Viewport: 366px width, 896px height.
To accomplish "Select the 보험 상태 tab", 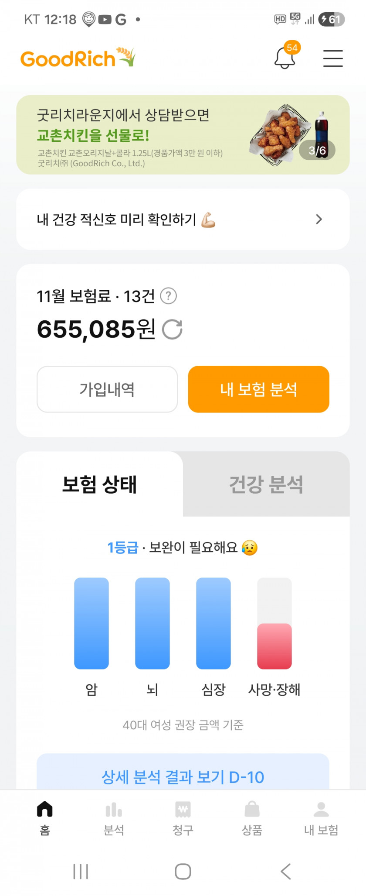I will (x=100, y=484).
